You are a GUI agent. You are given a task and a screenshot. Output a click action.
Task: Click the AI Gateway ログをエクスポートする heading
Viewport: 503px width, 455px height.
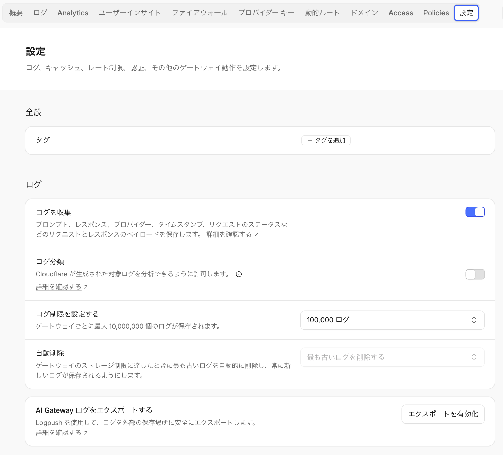(94, 410)
